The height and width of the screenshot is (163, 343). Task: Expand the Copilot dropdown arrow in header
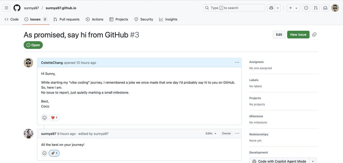pos(278,8)
